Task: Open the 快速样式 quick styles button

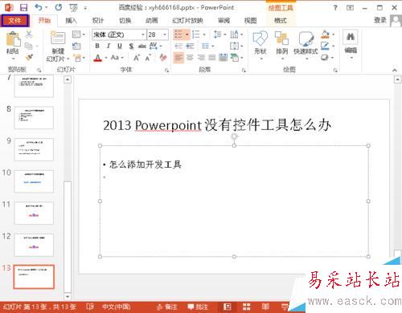Action: pyautogui.click(x=306, y=44)
